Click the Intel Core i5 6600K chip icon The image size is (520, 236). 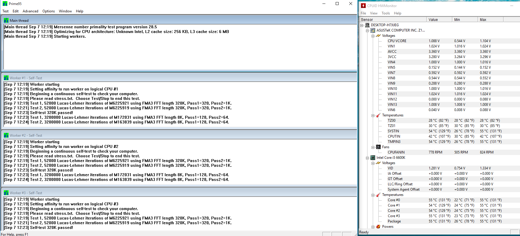click(373, 158)
